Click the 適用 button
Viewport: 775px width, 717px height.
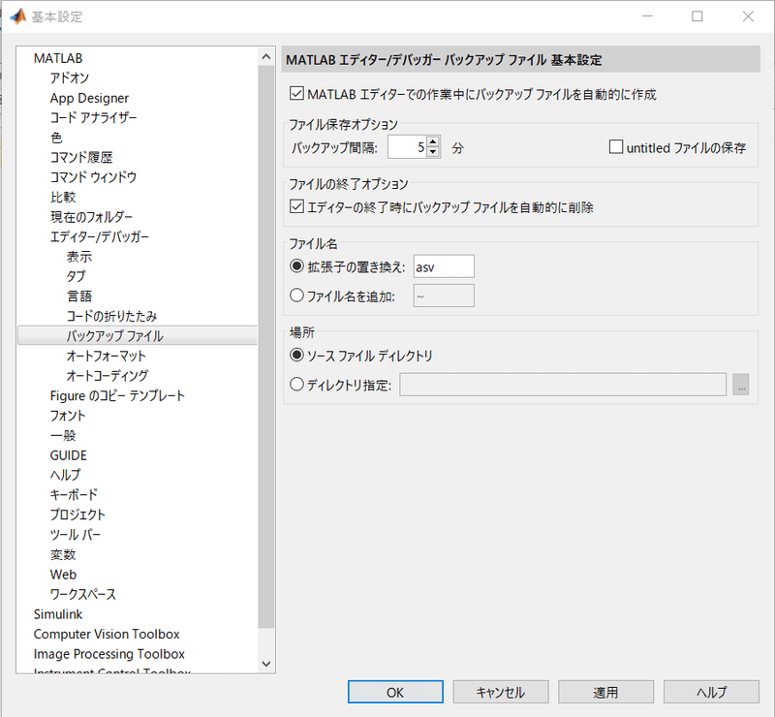606,692
